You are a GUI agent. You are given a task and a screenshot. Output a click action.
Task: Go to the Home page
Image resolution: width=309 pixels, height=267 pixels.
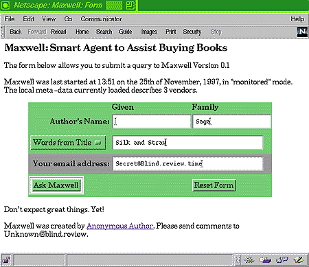point(82,32)
